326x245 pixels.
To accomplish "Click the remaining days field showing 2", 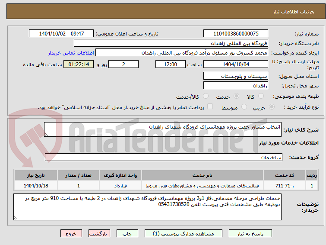I will [x=123, y=64].
